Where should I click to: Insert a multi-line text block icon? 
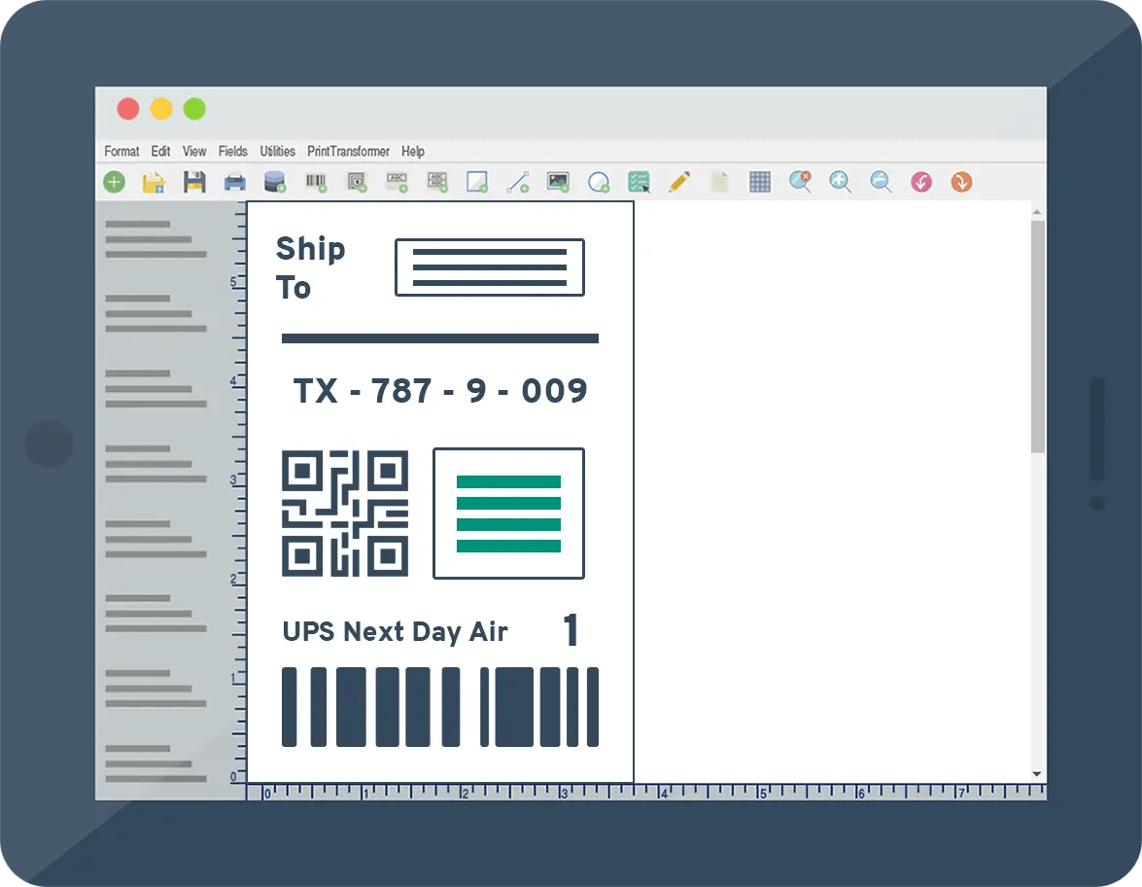[437, 182]
